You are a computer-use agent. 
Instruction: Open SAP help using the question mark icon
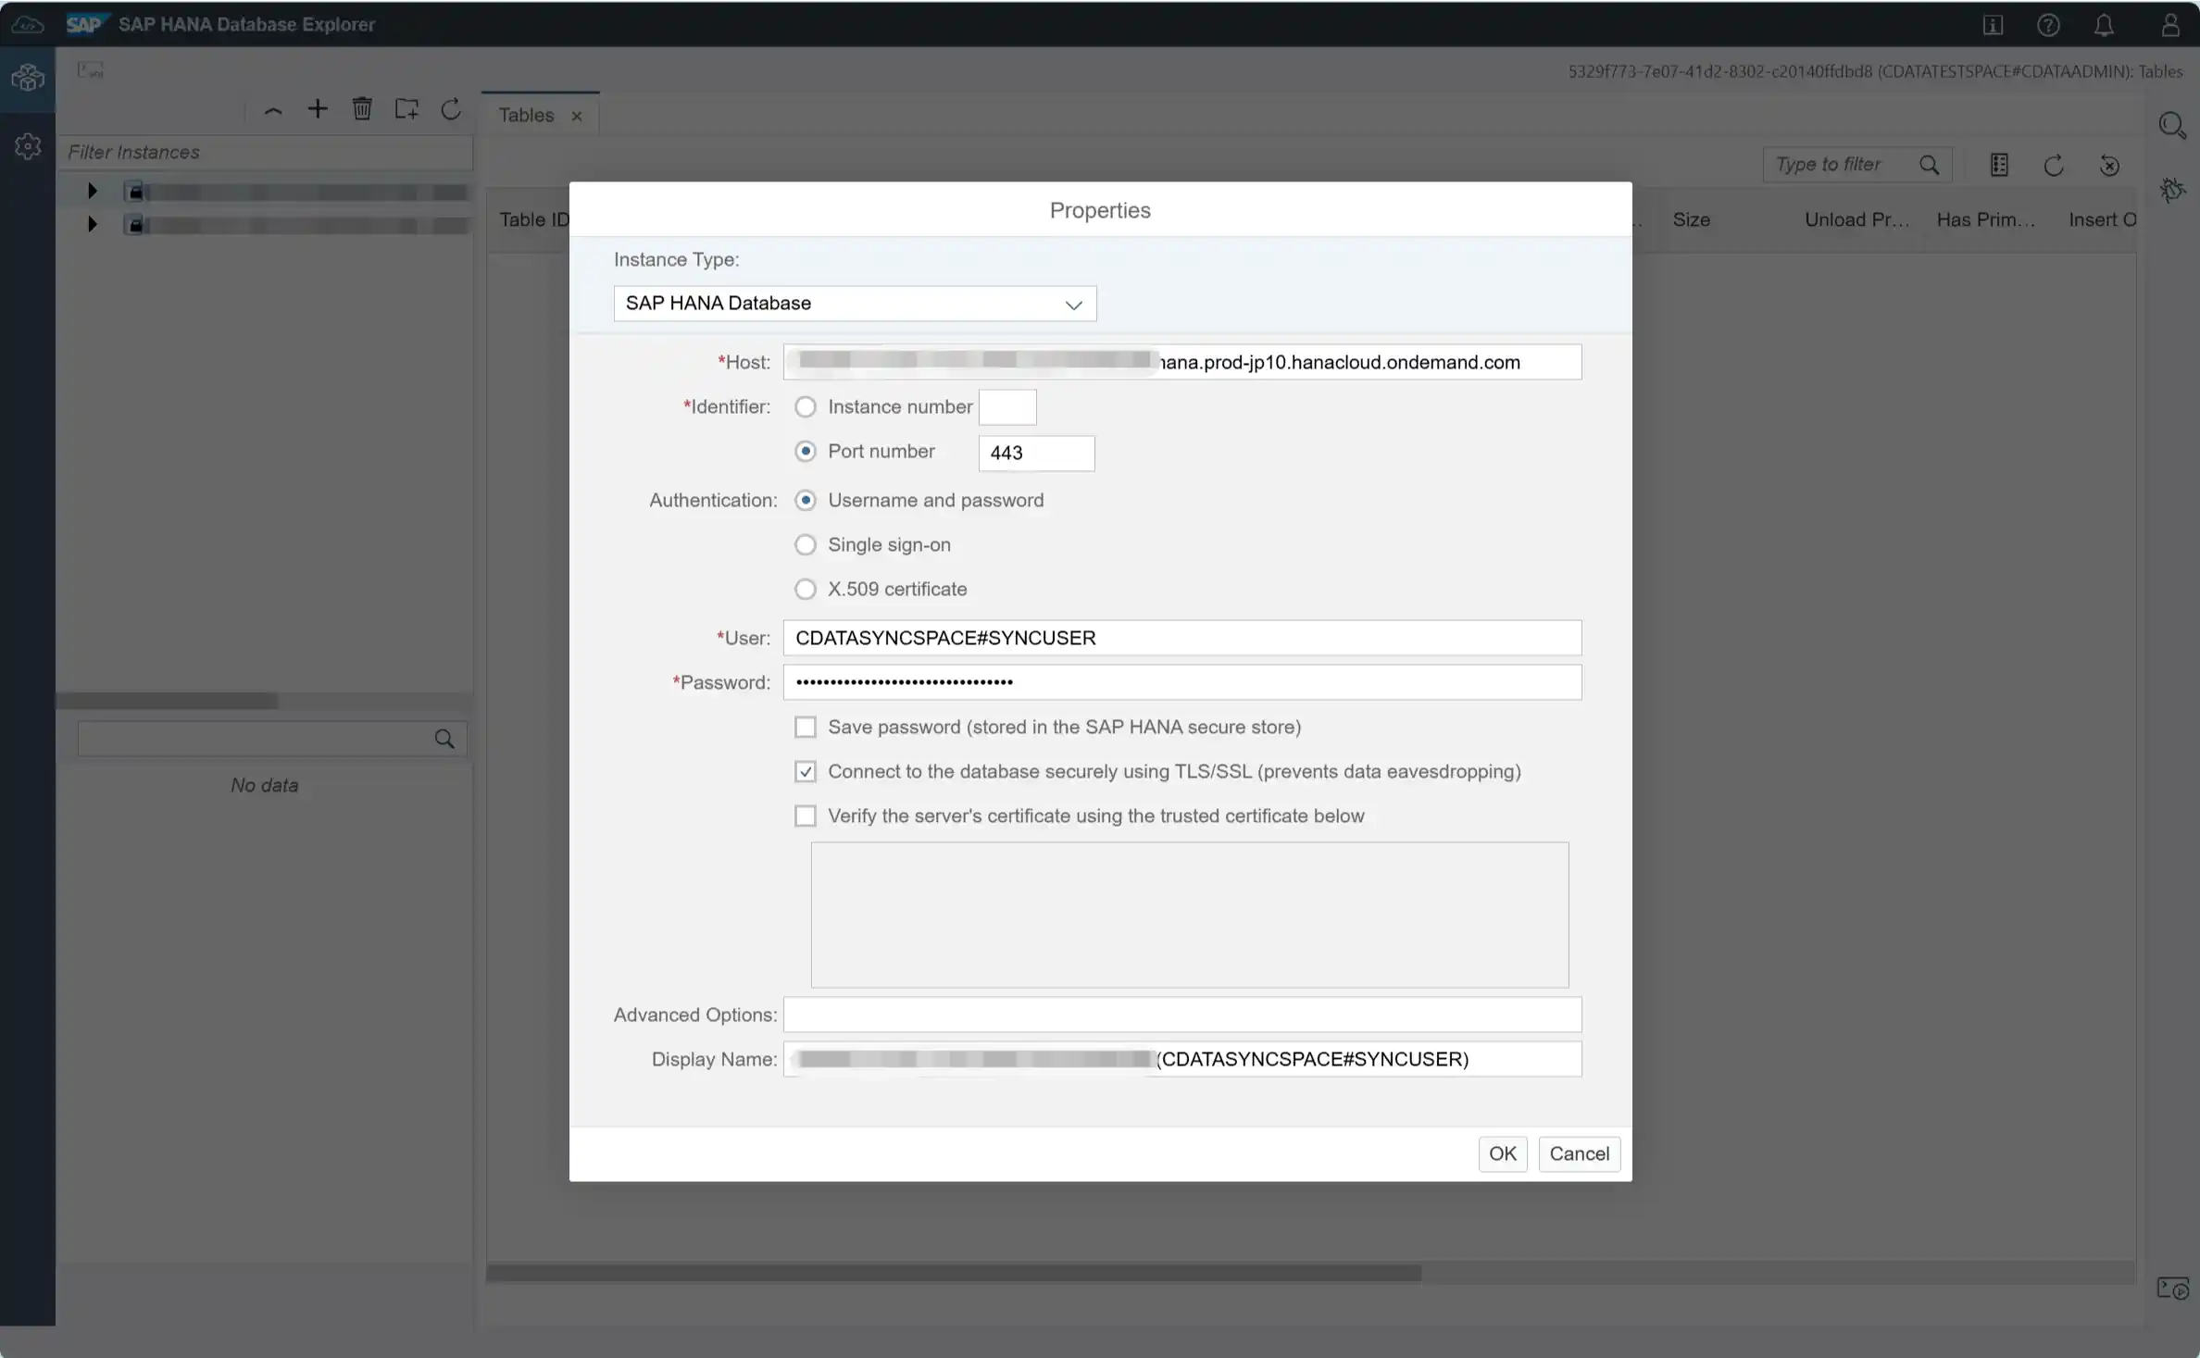coord(2048,24)
